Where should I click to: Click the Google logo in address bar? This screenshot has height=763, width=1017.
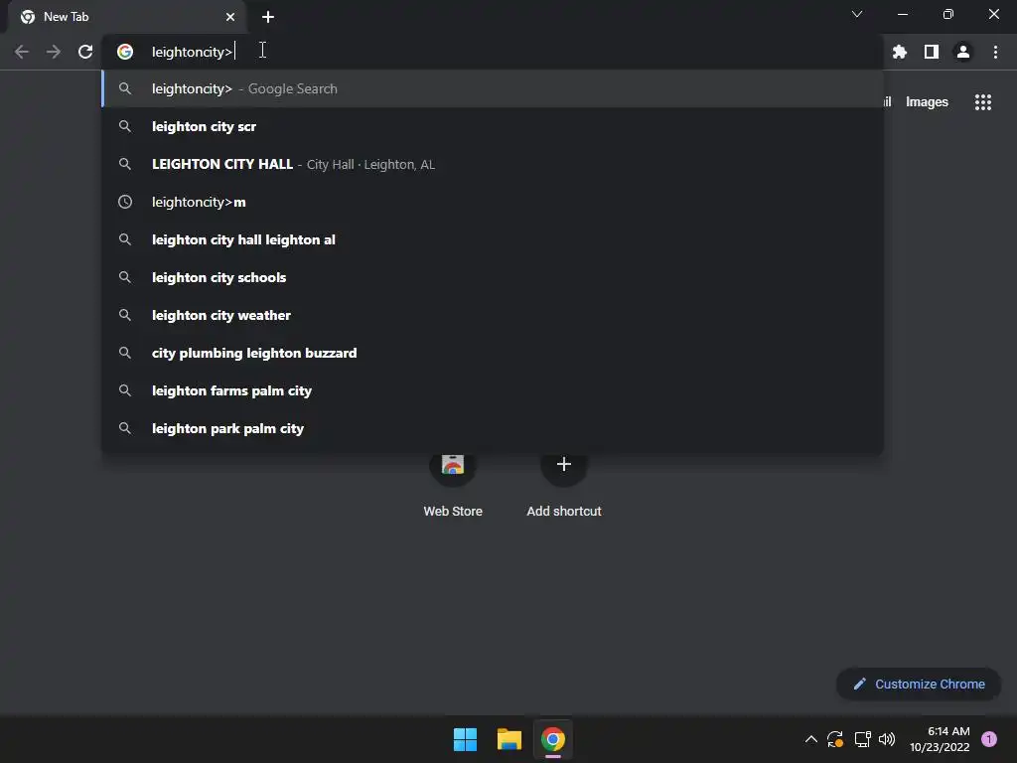[125, 52]
